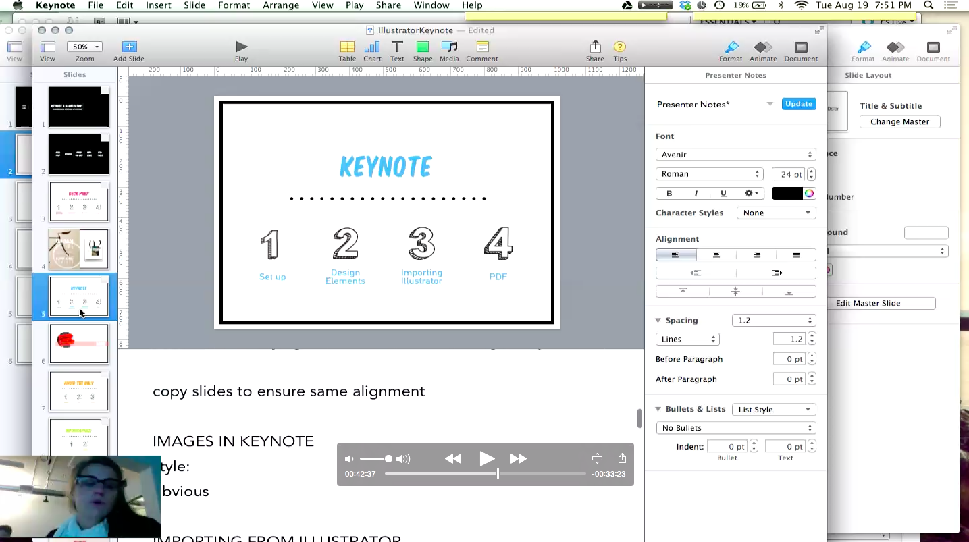Click the black text color swatch

tap(787, 193)
